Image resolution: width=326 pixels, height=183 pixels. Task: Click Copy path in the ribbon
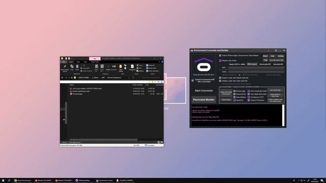click(x=85, y=68)
